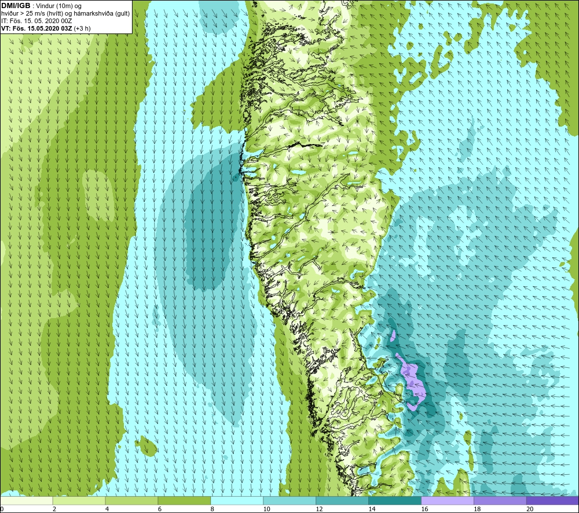Viewport: 579px width, 513px height.
Task: Pick the 12–14 m/s teal legend swatch
Action: (x=342, y=501)
